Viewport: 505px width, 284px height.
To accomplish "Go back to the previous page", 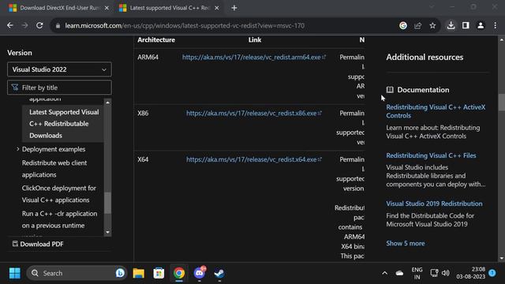I will click(10, 25).
